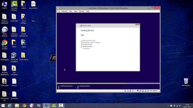
Task: Open File Explorer from taskbar
Action: tap(17, 106)
